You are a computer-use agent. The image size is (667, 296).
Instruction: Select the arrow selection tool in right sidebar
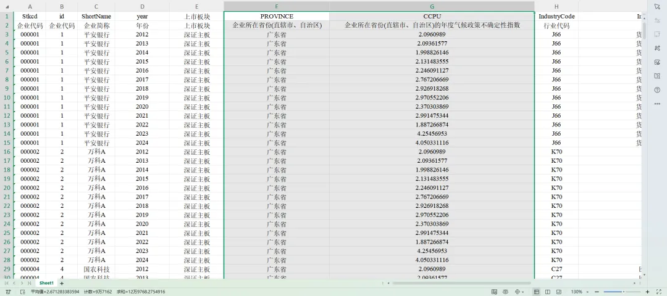[x=657, y=6]
